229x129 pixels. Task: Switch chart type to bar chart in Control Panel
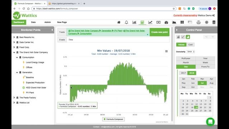point(178,37)
